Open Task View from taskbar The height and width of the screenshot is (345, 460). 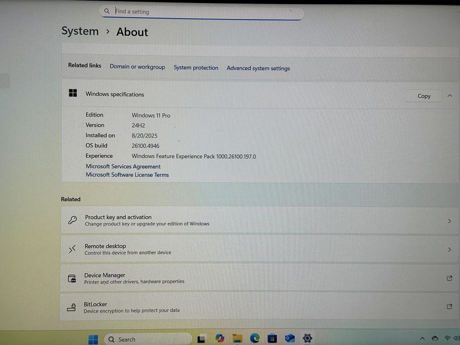click(x=201, y=339)
